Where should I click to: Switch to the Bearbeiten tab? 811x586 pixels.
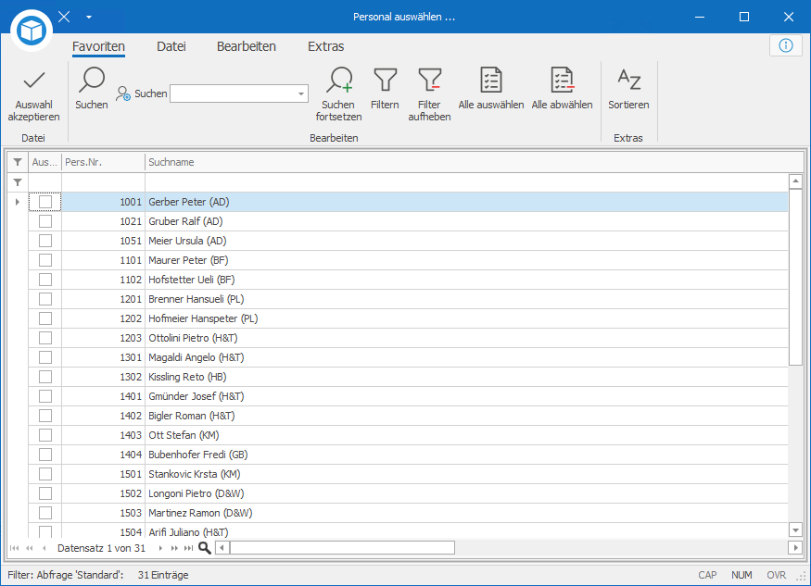click(x=247, y=46)
